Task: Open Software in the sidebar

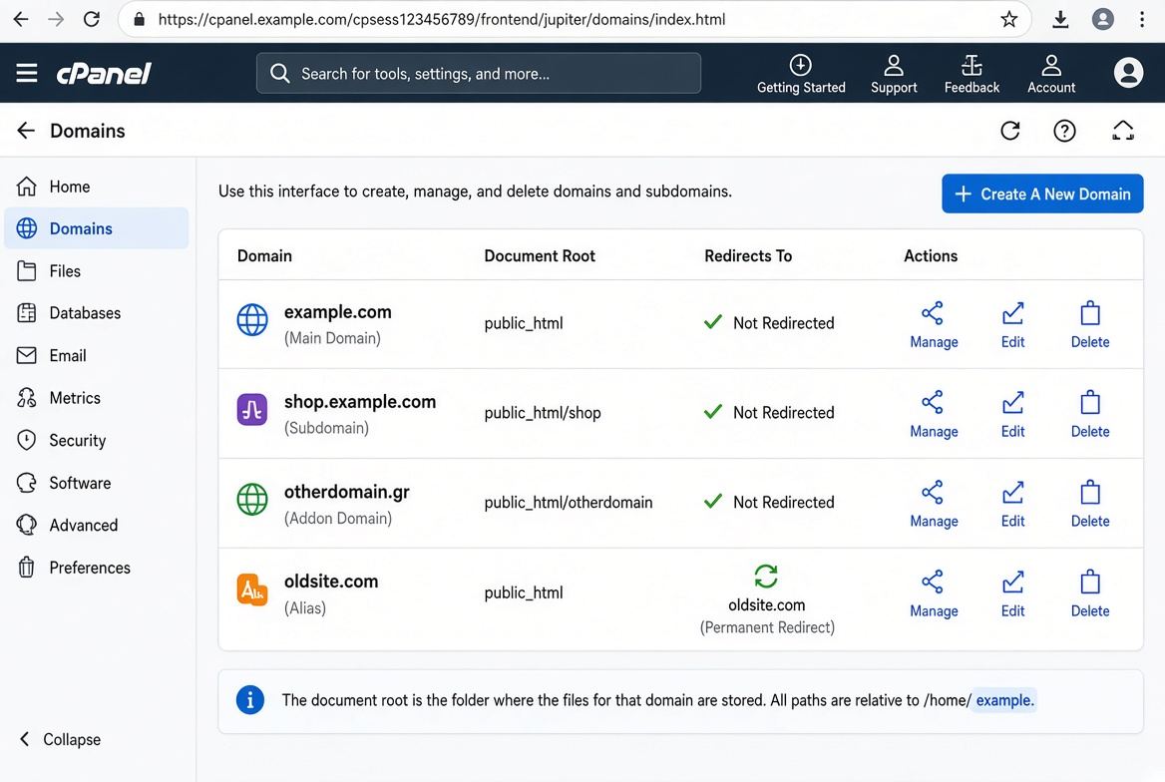Action: [97, 483]
